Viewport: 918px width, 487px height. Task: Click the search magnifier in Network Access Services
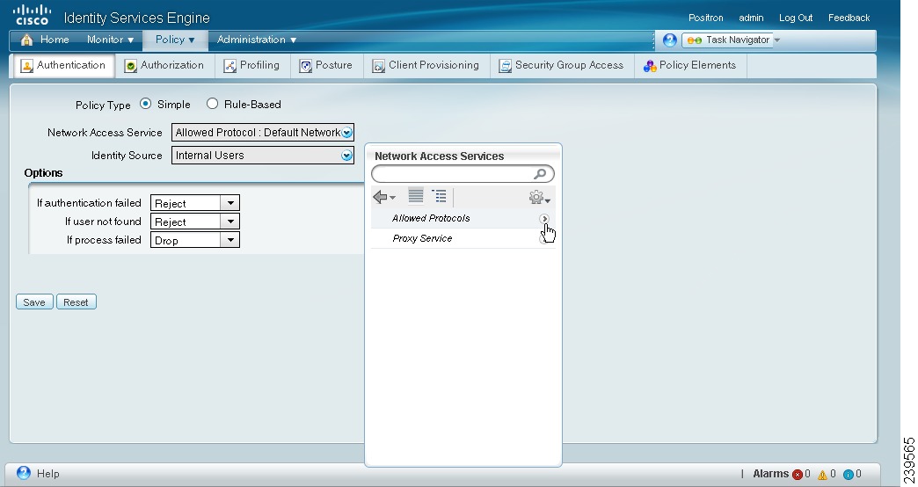click(540, 174)
